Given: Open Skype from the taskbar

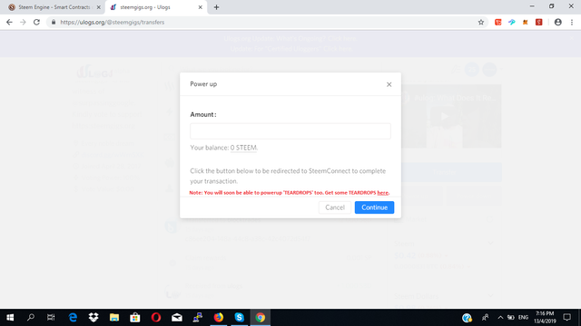Looking at the screenshot, I should tap(240, 317).
